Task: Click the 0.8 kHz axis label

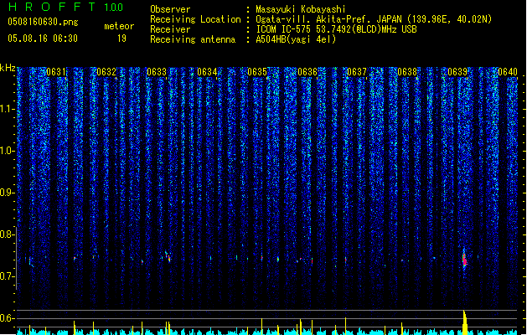Action: (8, 234)
